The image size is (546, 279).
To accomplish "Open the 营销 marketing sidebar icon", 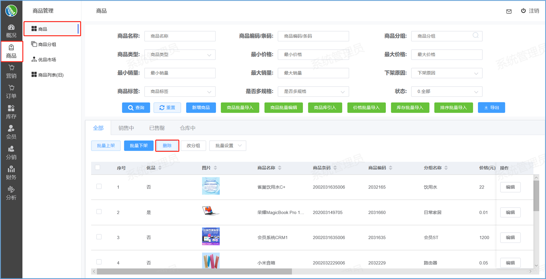I will coord(11,72).
